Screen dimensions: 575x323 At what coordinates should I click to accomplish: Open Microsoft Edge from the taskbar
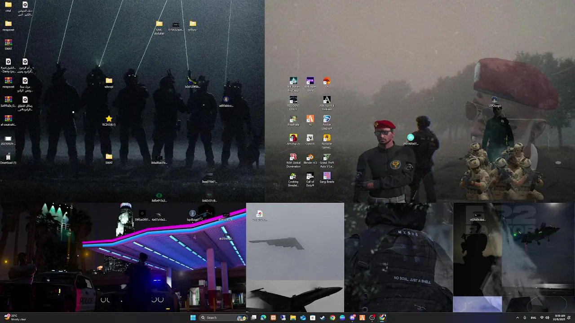pos(263,318)
